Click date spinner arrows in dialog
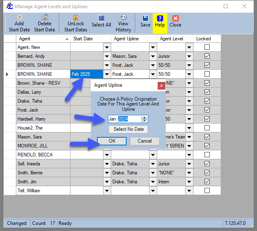 [x=144, y=119]
